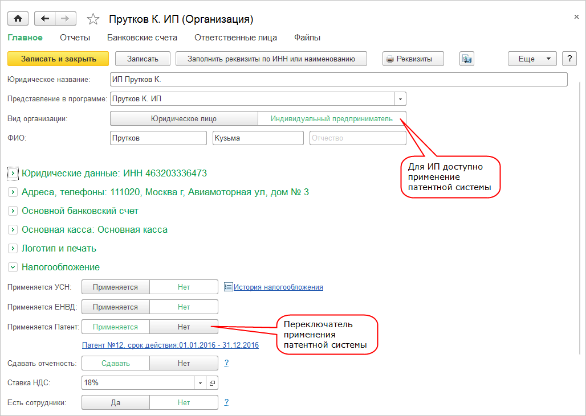Switch Применяется Патент to Нет
Viewport: 586px width, 416px height.
click(x=184, y=327)
